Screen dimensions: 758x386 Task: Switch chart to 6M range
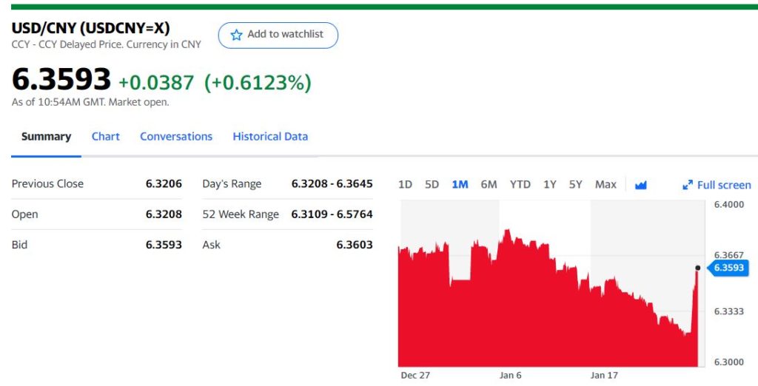tap(489, 185)
